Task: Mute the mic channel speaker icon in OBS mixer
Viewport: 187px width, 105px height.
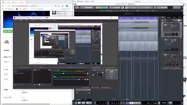Action: [x=85, y=79]
